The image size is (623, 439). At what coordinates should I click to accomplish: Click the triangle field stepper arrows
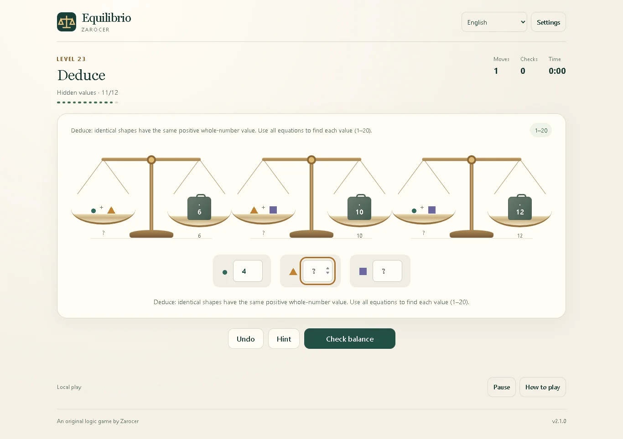(327, 271)
